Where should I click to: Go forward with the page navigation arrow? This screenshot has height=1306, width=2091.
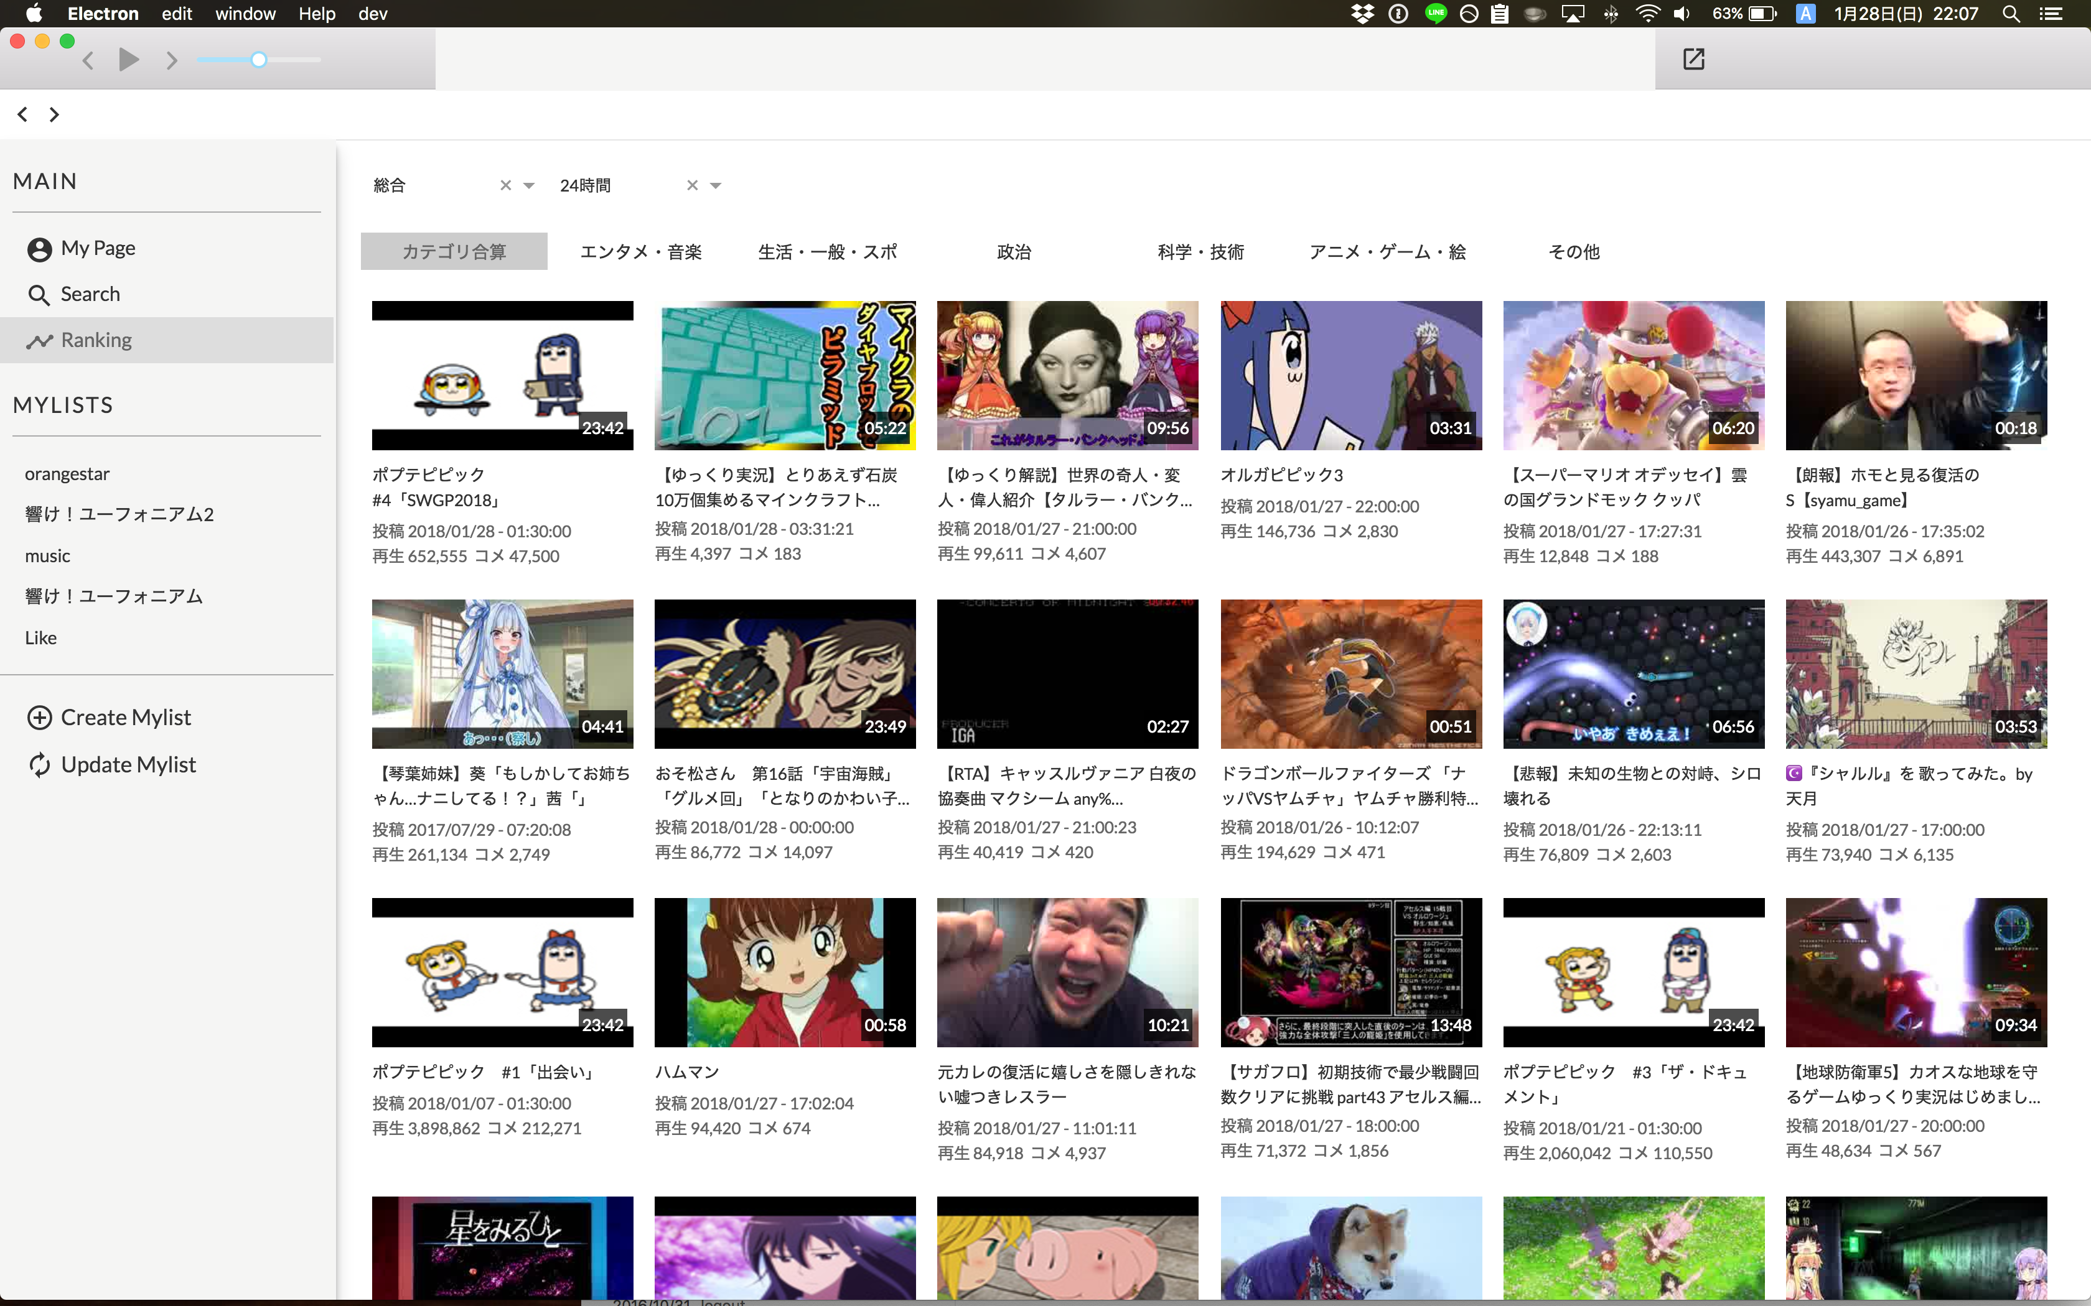coord(54,114)
